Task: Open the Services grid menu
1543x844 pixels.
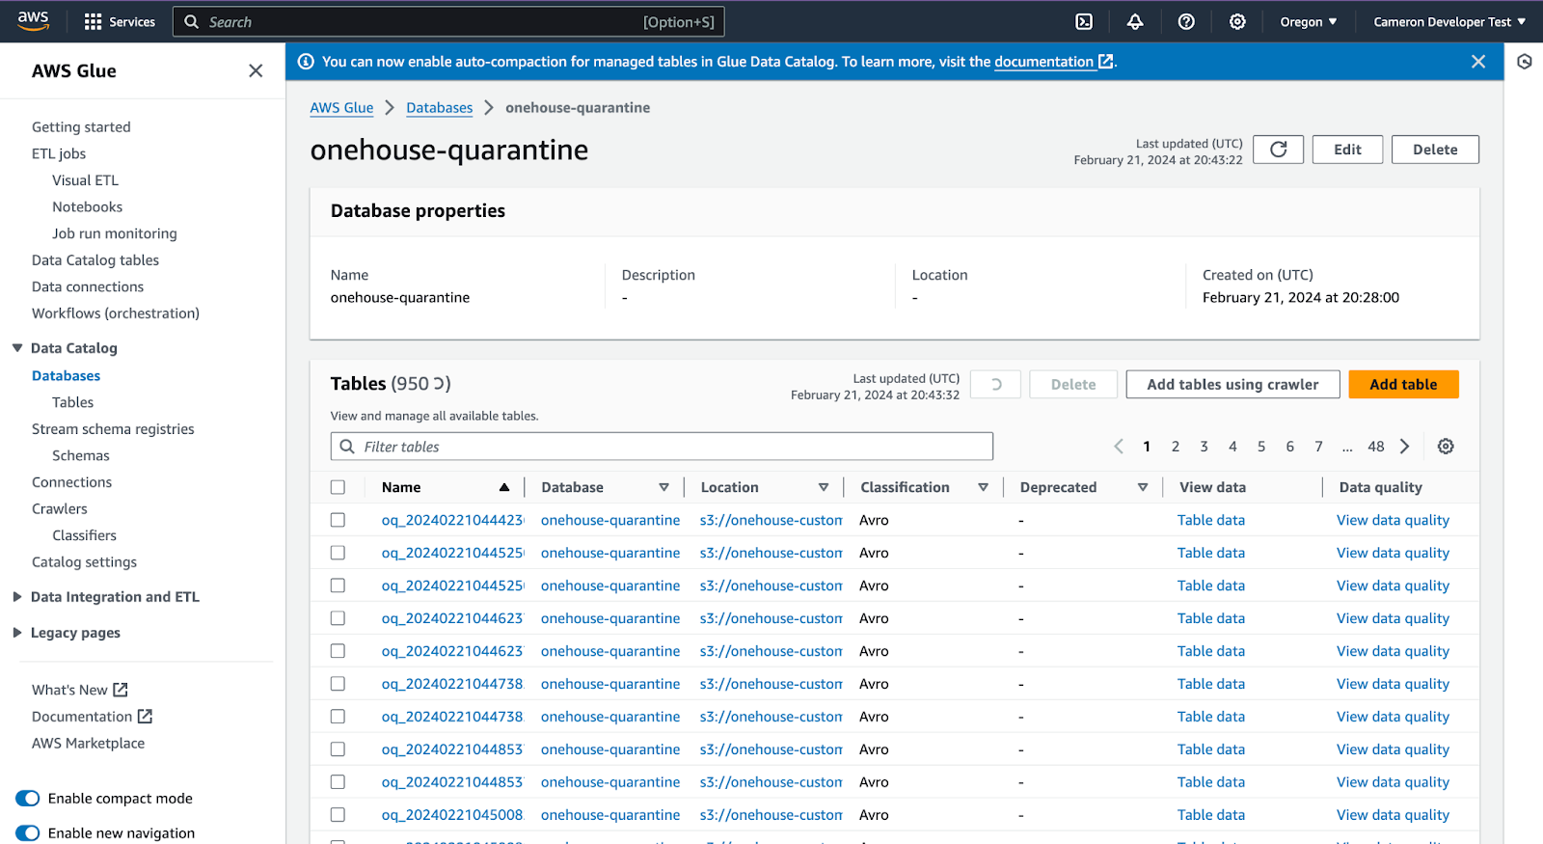Action: 120,21
